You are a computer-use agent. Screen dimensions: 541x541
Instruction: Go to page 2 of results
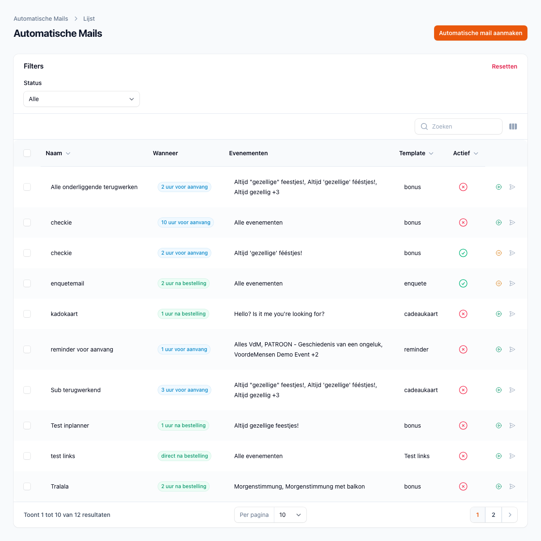pos(493,515)
